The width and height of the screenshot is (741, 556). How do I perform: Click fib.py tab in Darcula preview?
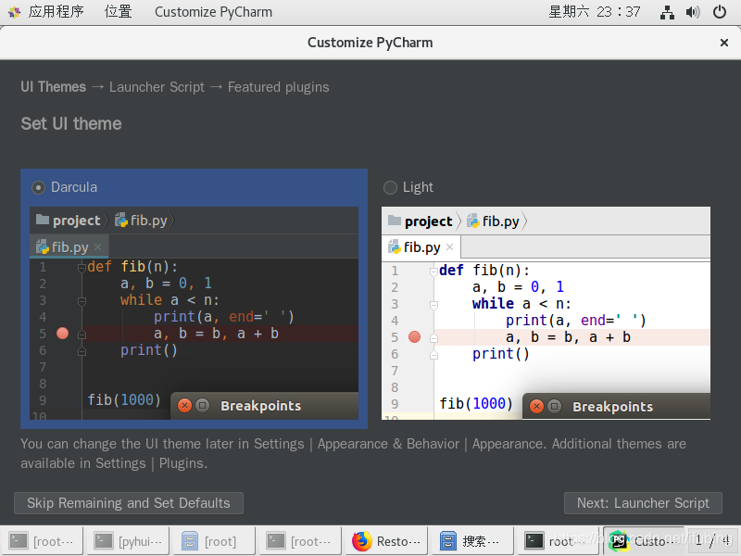(69, 246)
